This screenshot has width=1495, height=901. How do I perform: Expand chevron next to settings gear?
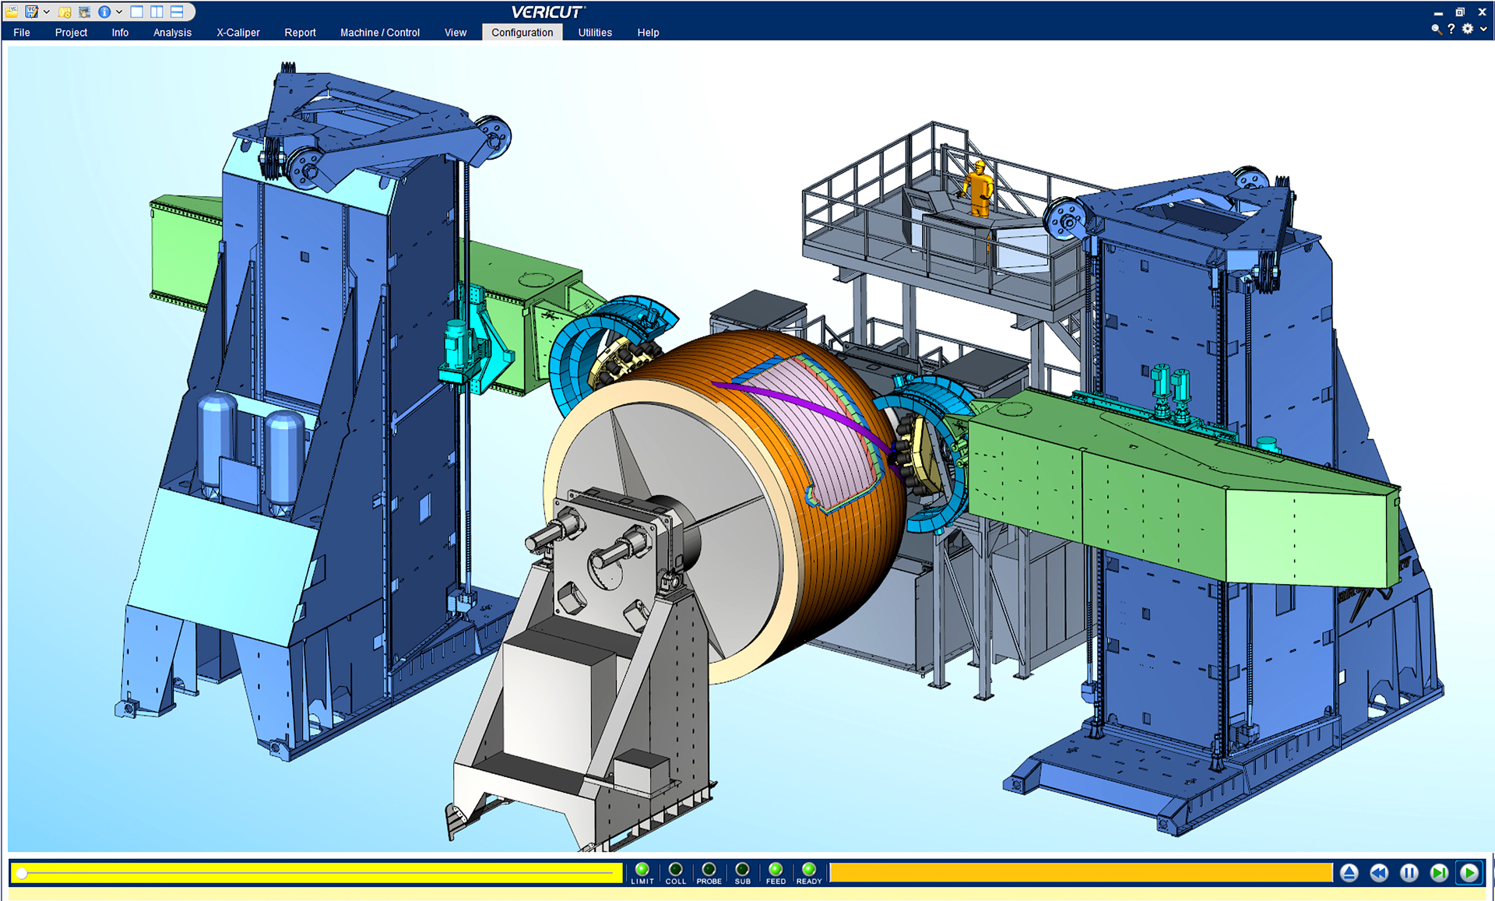1483,29
